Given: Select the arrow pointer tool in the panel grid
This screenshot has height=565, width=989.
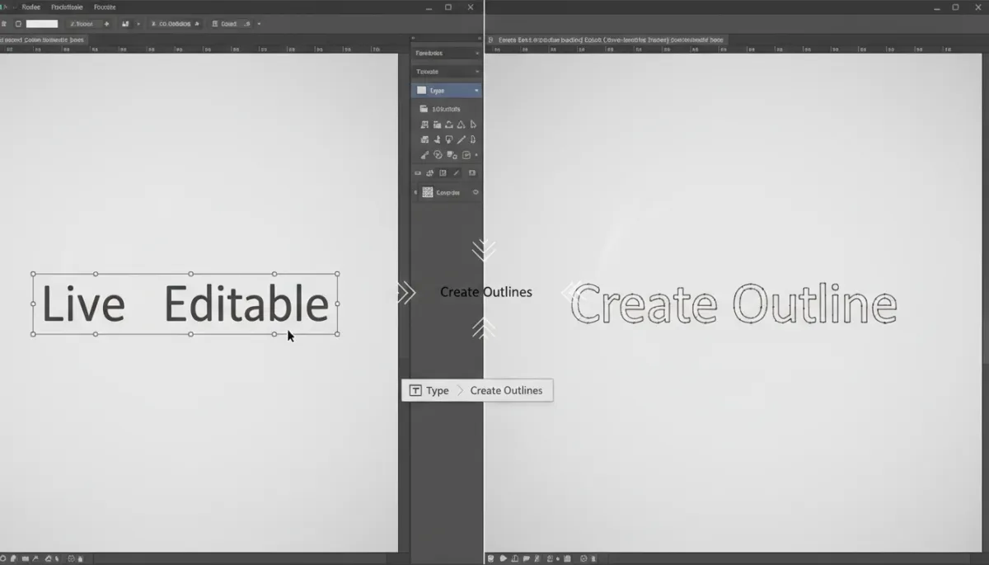Looking at the screenshot, I should tap(473, 125).
